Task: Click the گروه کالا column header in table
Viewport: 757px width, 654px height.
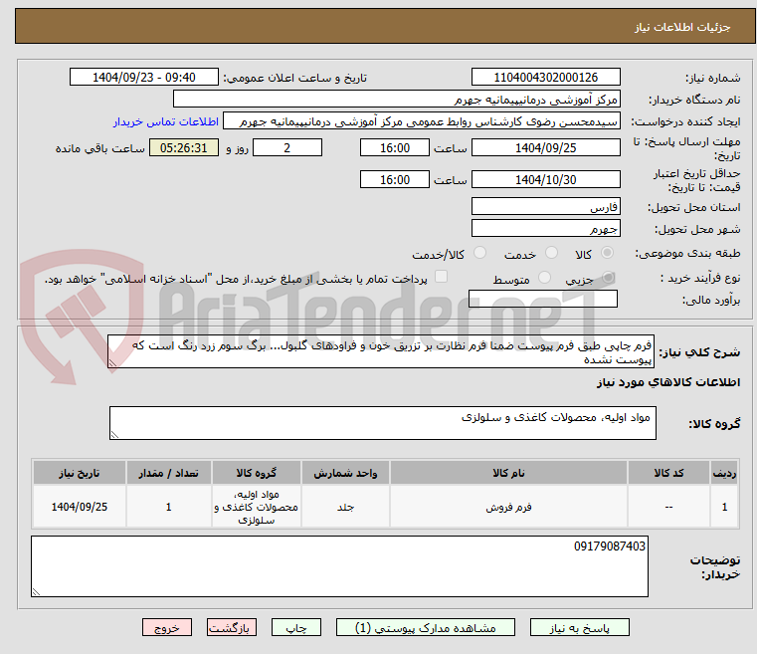Action: (257, 473)
